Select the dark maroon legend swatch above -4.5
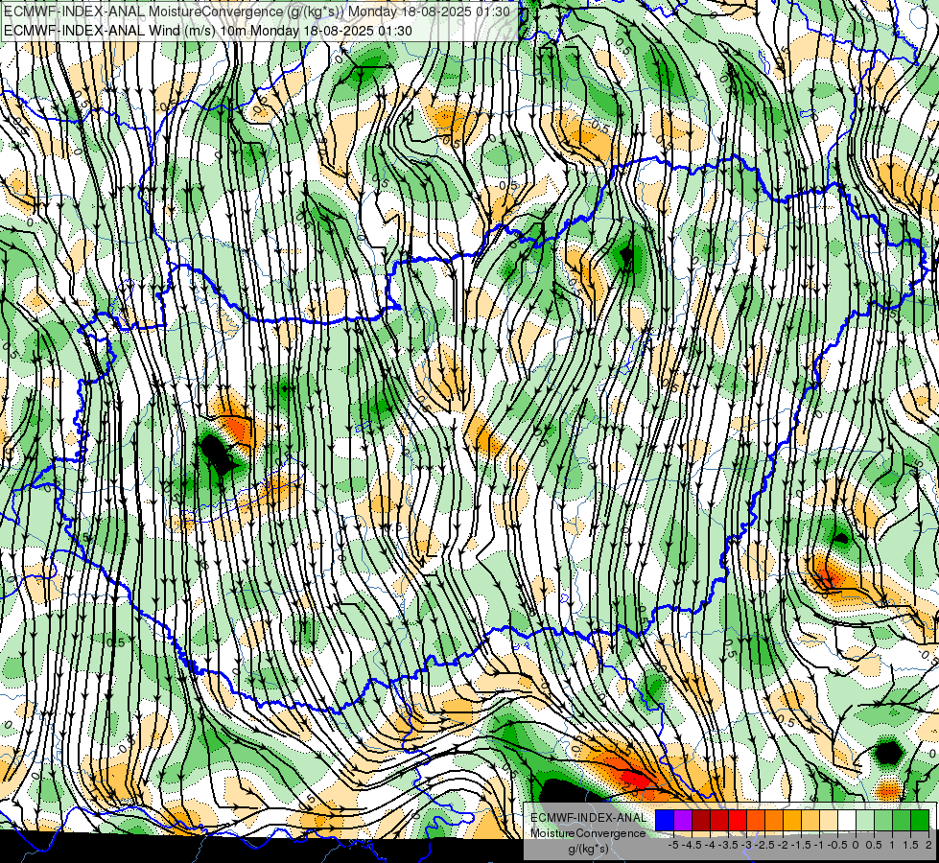 701,821
